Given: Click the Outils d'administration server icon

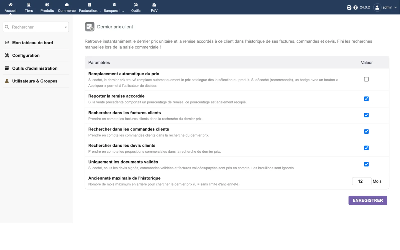Looking at the screenshot, I should click(7, 68).
